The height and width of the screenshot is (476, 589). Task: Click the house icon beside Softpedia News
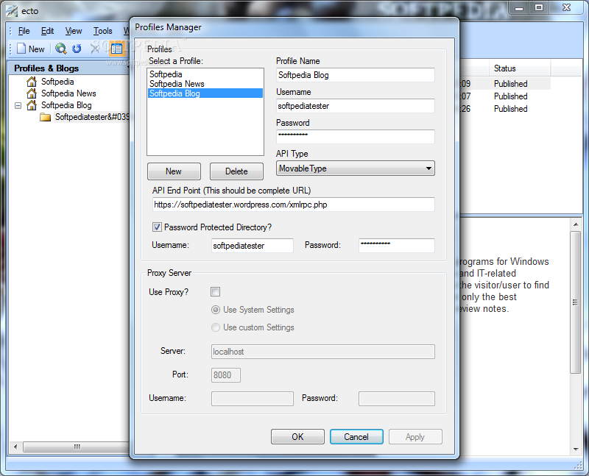[x=32, y=93]
